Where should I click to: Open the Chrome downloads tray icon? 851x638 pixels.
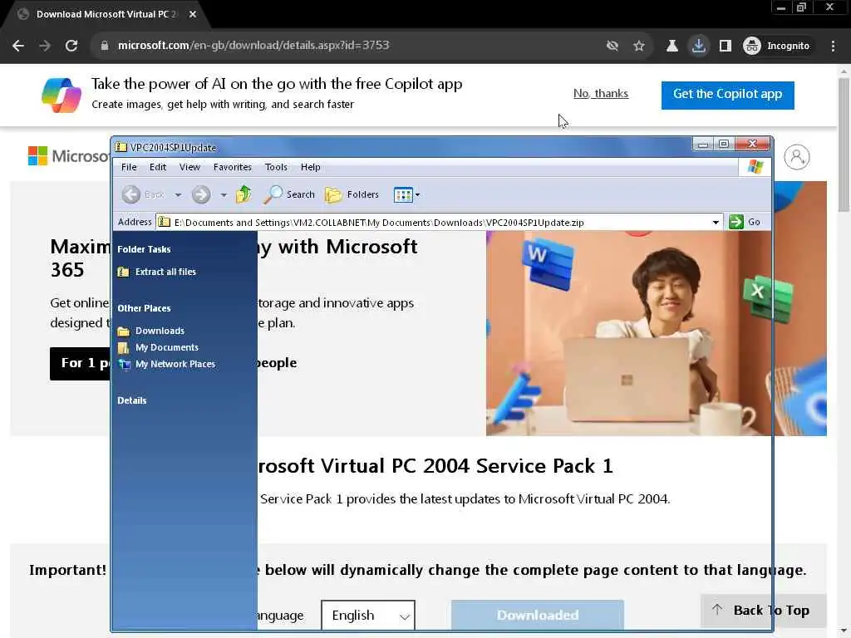point(698,46)
